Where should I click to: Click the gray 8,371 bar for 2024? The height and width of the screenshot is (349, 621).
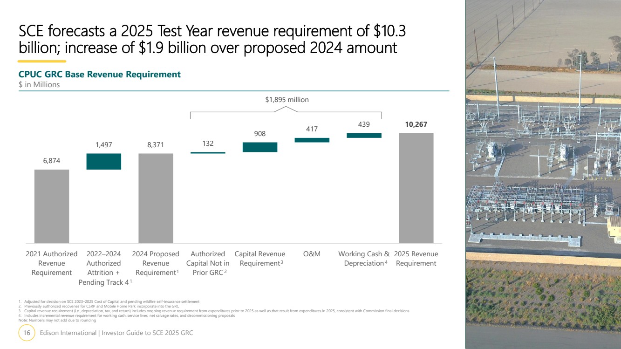point(156,198)
